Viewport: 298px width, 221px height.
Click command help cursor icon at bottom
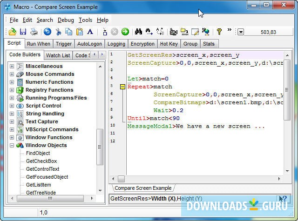click(283, 199)
